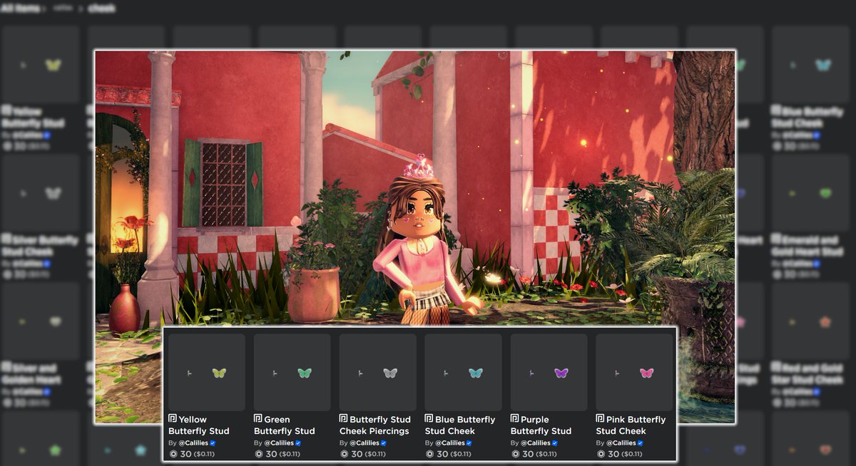Screen dimensions: 856x466
Task: Open @Calilies creator link under Yellow Butterfly Stud
Action: [193, 443]
